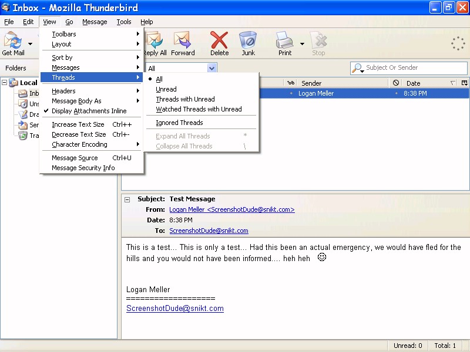Click the Search options dropdown arrow
The height and width of the screenshot is (352, 470).
tap(362, 71)
